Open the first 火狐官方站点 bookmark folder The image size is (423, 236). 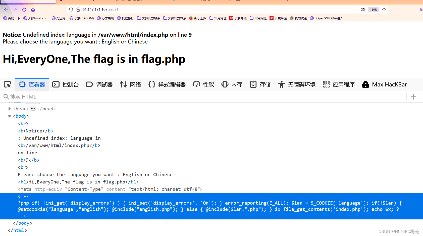pos(149,18)
